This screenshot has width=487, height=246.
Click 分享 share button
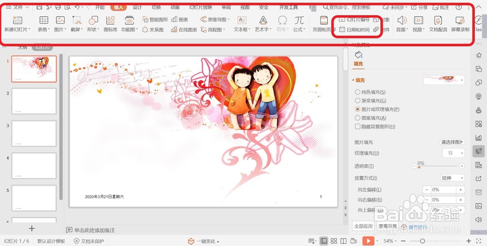(419, 7)
